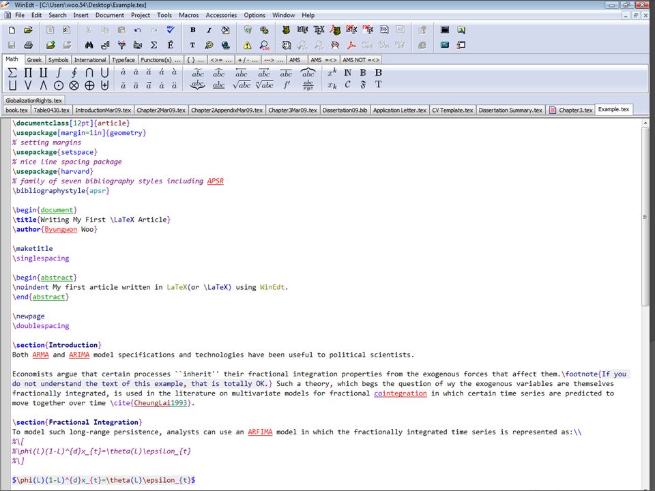Open the LOG file magnifier icon
This screenshot has width=655, height=491.
(264, 45)
